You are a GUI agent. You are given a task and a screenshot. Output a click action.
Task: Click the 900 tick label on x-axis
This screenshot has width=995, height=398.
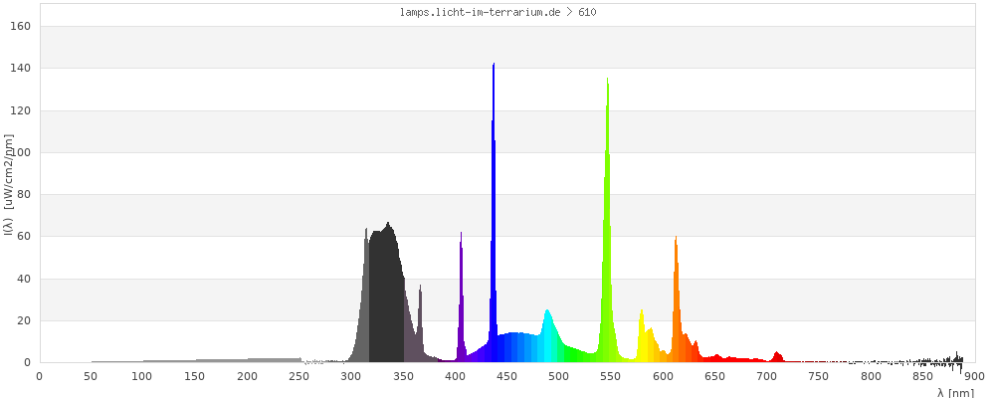[x=974, y=376]
